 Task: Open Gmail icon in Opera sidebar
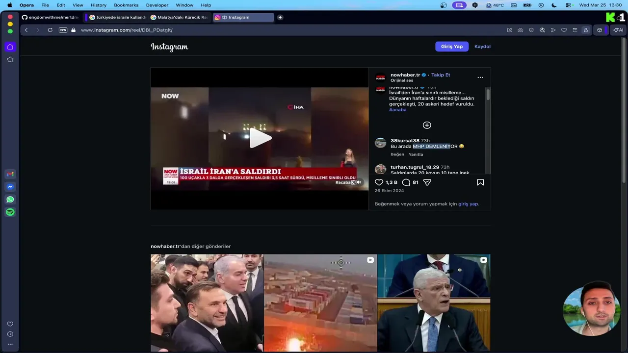coord(10,174)
